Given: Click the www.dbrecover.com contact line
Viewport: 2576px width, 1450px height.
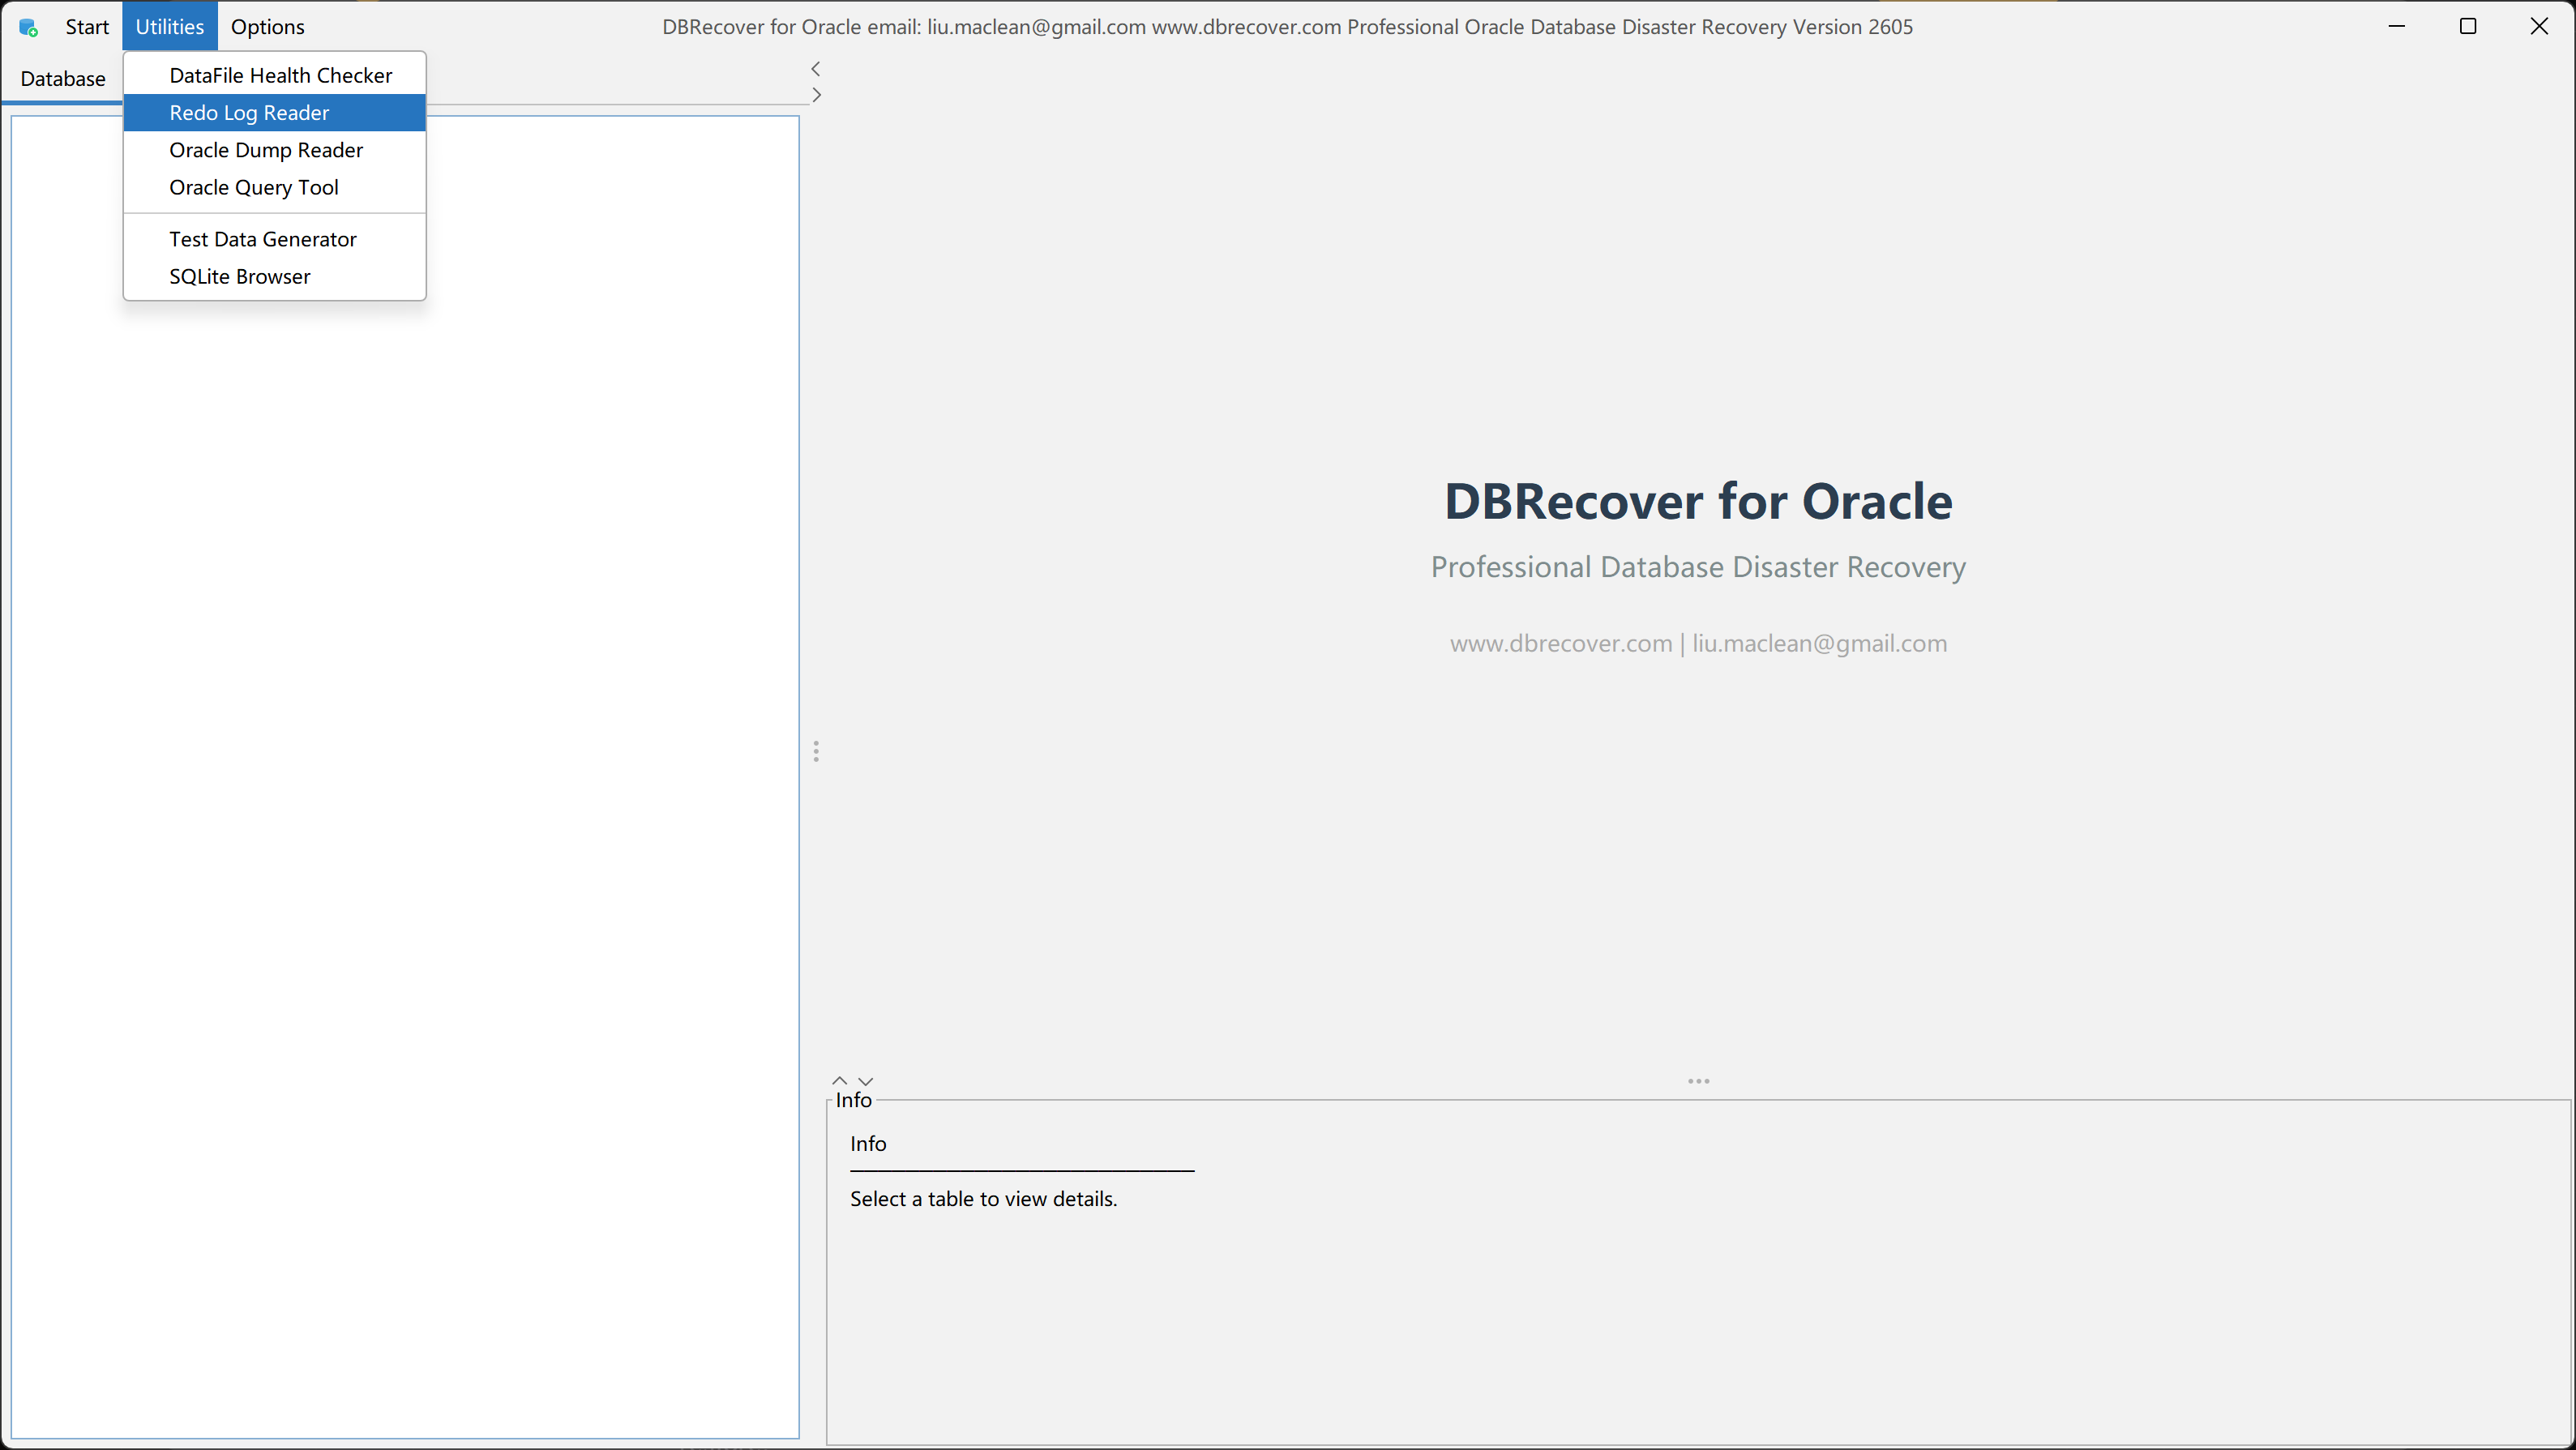Looking at the screenshot, I should pyautogui.click(x=1698, y=643).
